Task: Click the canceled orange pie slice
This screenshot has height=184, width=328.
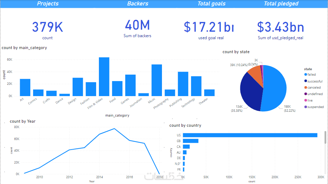Action: pyautogui.click(x=256, y=74)
